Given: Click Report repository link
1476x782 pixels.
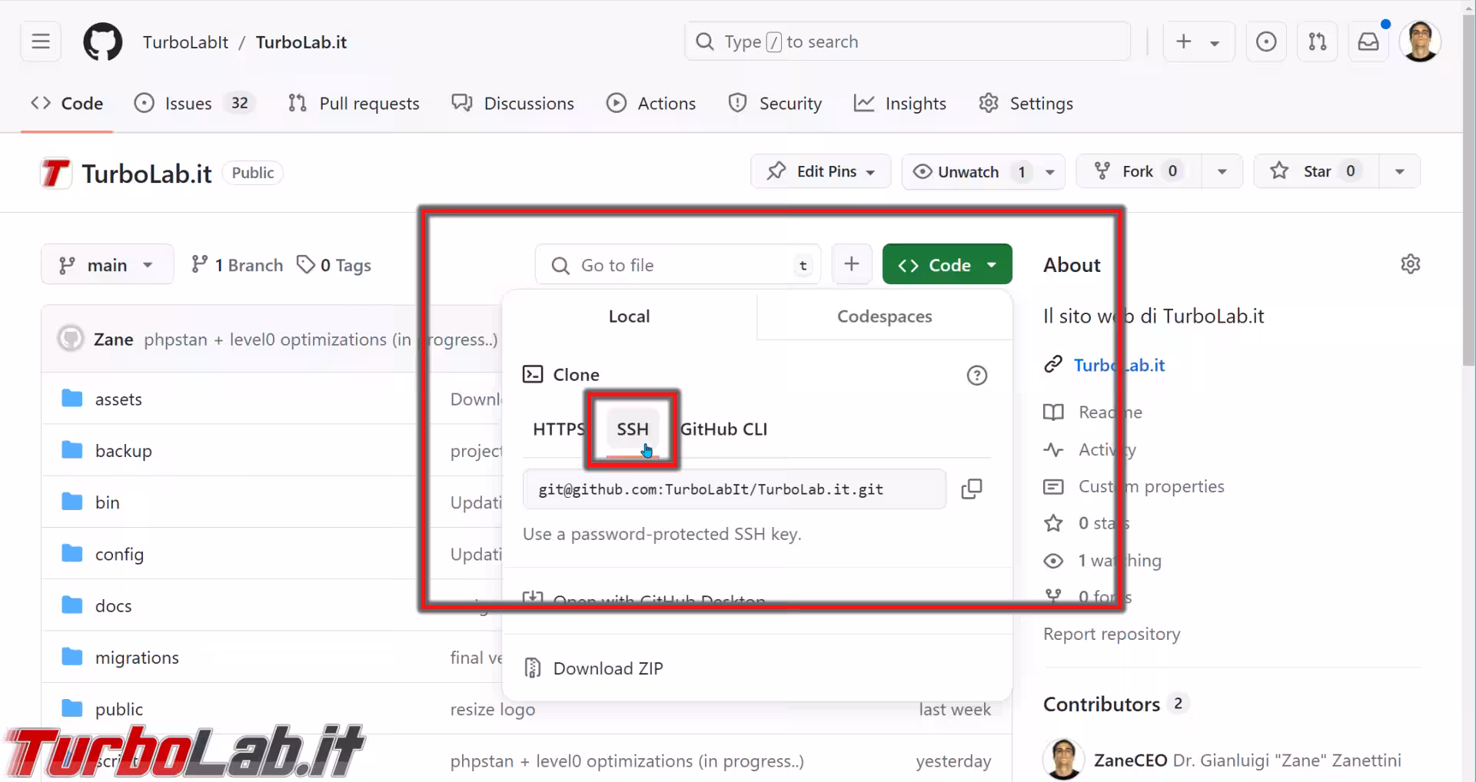Looking at the screenshot, I should click(1112, 634).
